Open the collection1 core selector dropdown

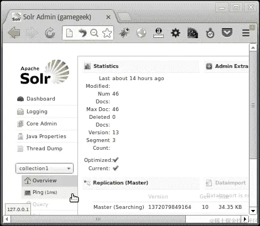[x=44, y=169]
